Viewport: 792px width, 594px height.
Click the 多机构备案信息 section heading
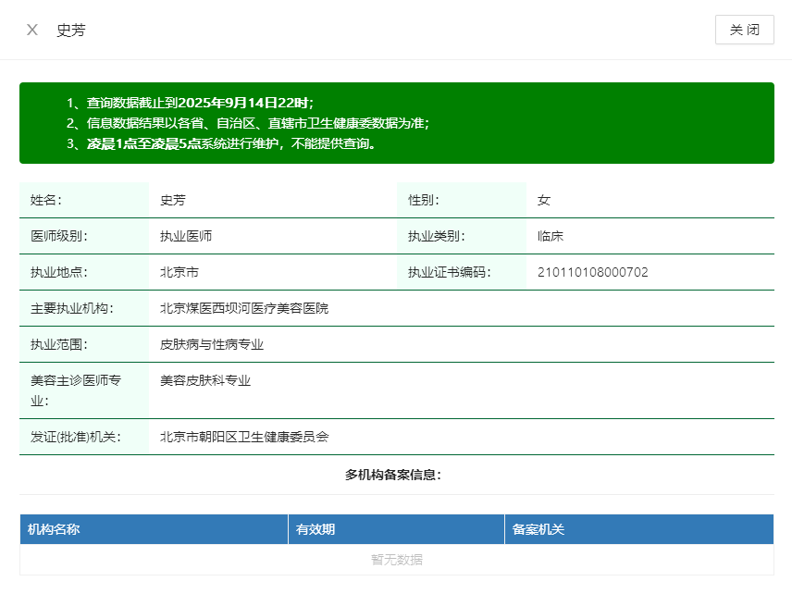(393, 475)
